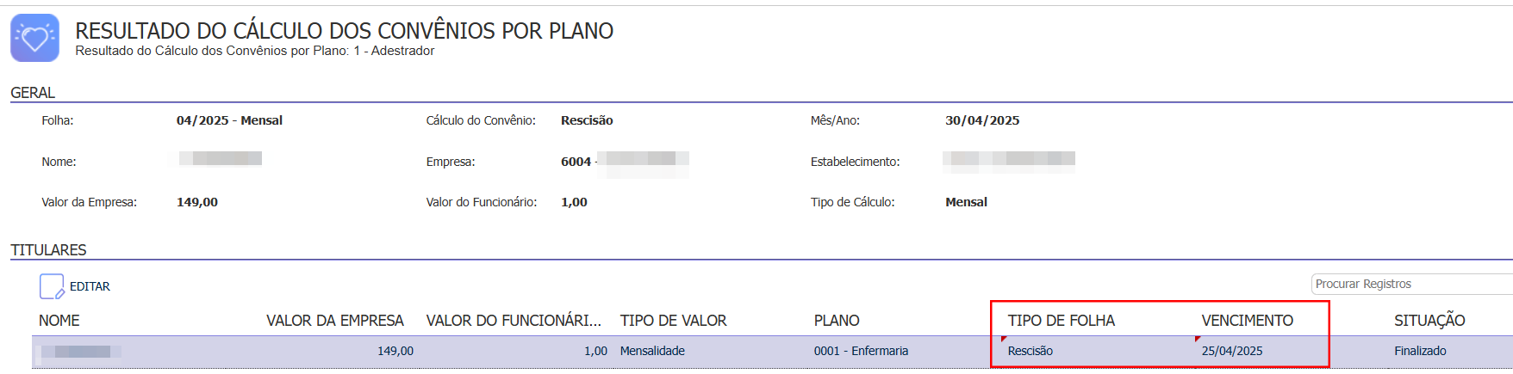Sort by the SITUAÇÃO column header
The image size is (1513, 374).
(x=1429, y=321)
